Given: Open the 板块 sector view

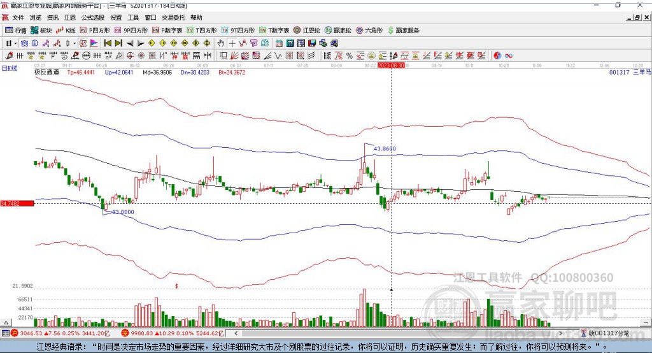Looking at the screenshot, I should [41, 31].
